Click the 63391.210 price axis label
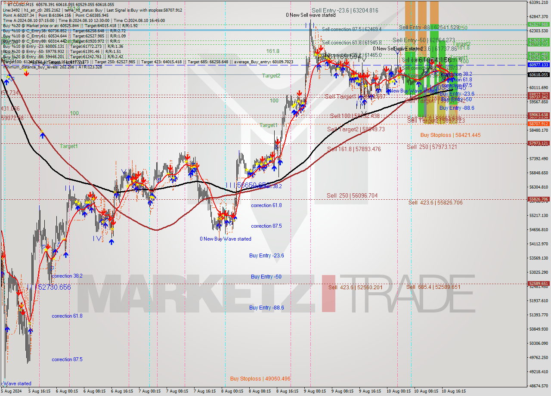 539,3
